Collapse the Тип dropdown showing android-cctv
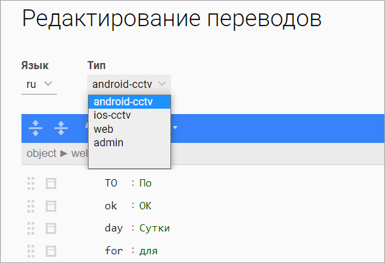Viewport: 385px width, 263px height. (x=129, y=85)
